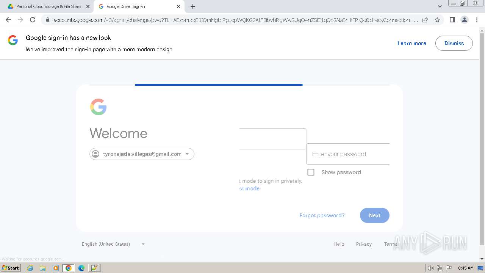Open File Explorer from taskbar
Viewport: 485px width, 273px height.
pos(43,268)
